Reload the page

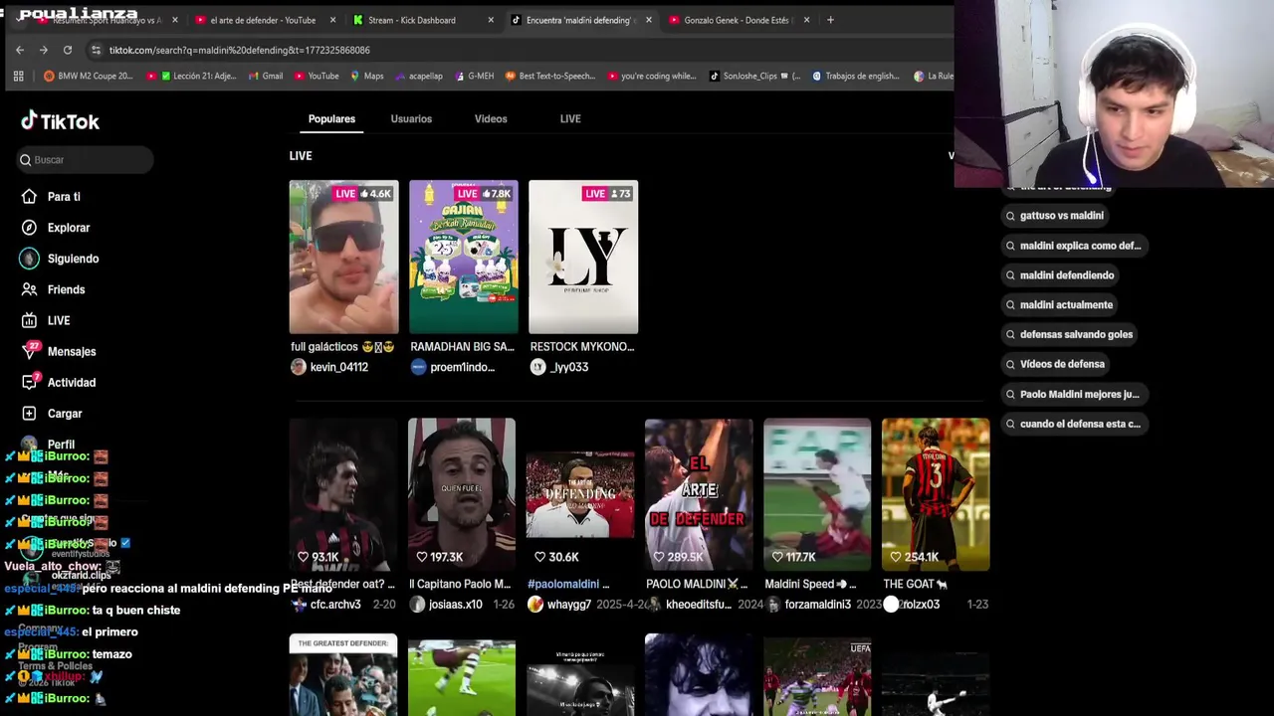tap(67, 50)
